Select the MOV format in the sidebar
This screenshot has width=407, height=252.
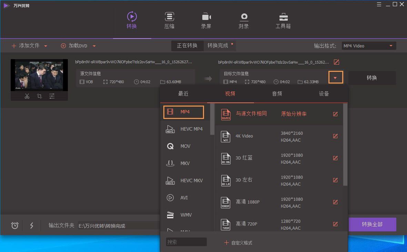[x=185, y=146]
